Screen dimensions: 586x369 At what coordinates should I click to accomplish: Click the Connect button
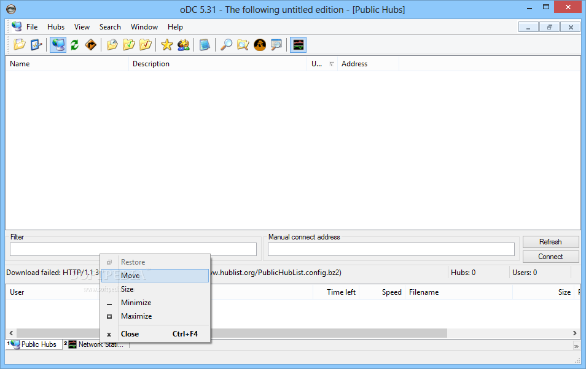pos(550,257)
